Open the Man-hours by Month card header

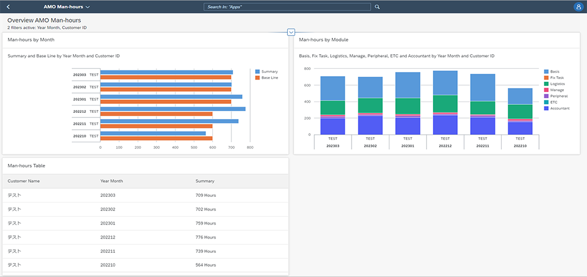pos(145,39)
